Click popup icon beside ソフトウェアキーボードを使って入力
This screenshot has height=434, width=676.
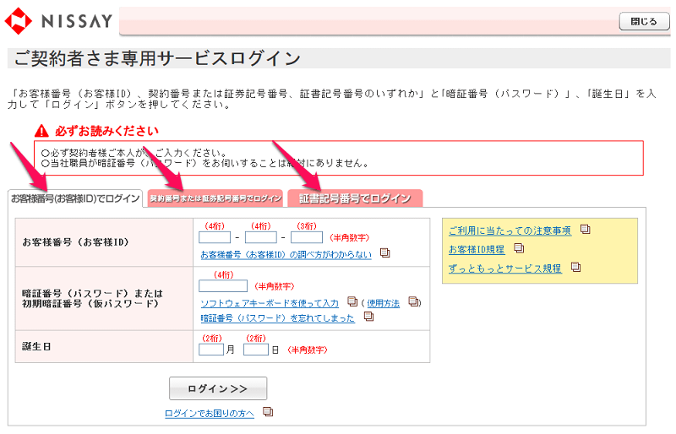(x=352, y=301)
